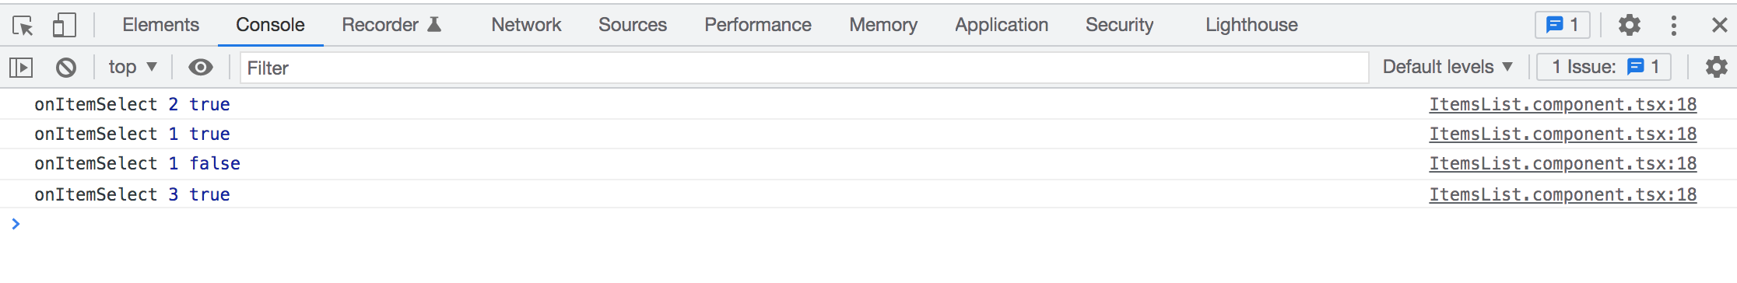This screenshot has width=1737, height=283.
Task: Go to the Lighthouse tab
Action: pos(1251,25)
